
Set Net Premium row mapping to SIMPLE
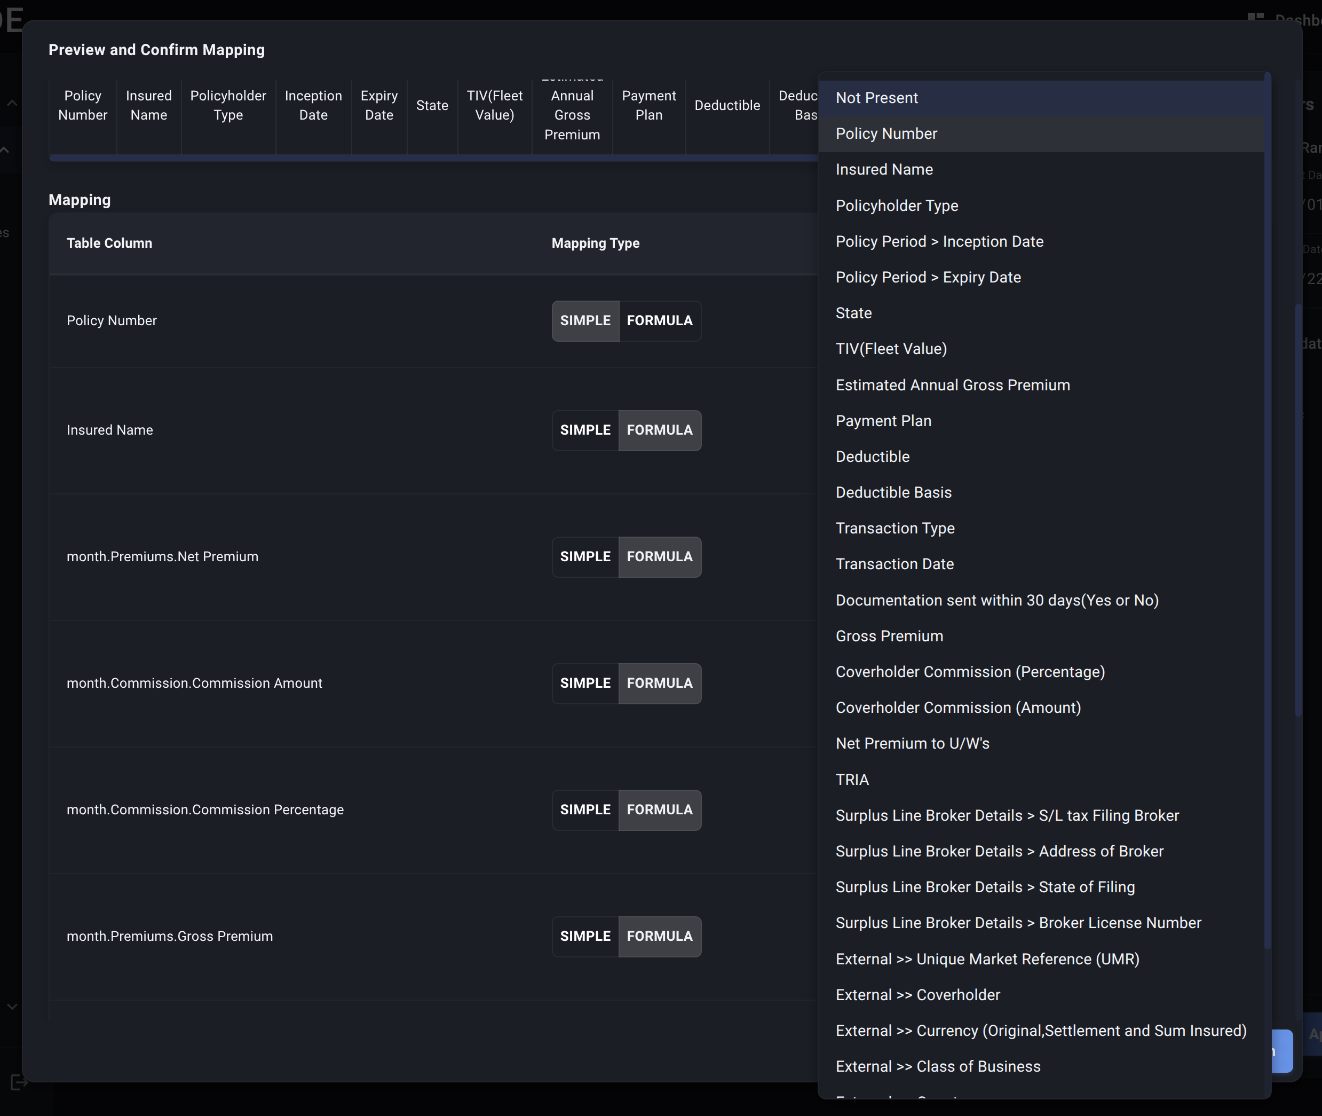tap(585, 557)
